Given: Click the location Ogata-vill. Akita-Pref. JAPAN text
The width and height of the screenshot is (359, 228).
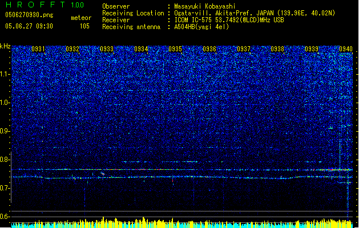Looking at the screenshot, I should (224, 13).
